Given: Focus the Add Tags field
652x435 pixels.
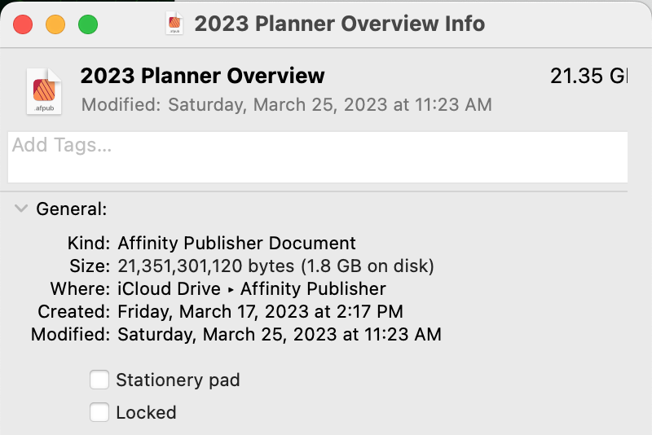Looking at the screenshot, I should (x=318, y=157).
